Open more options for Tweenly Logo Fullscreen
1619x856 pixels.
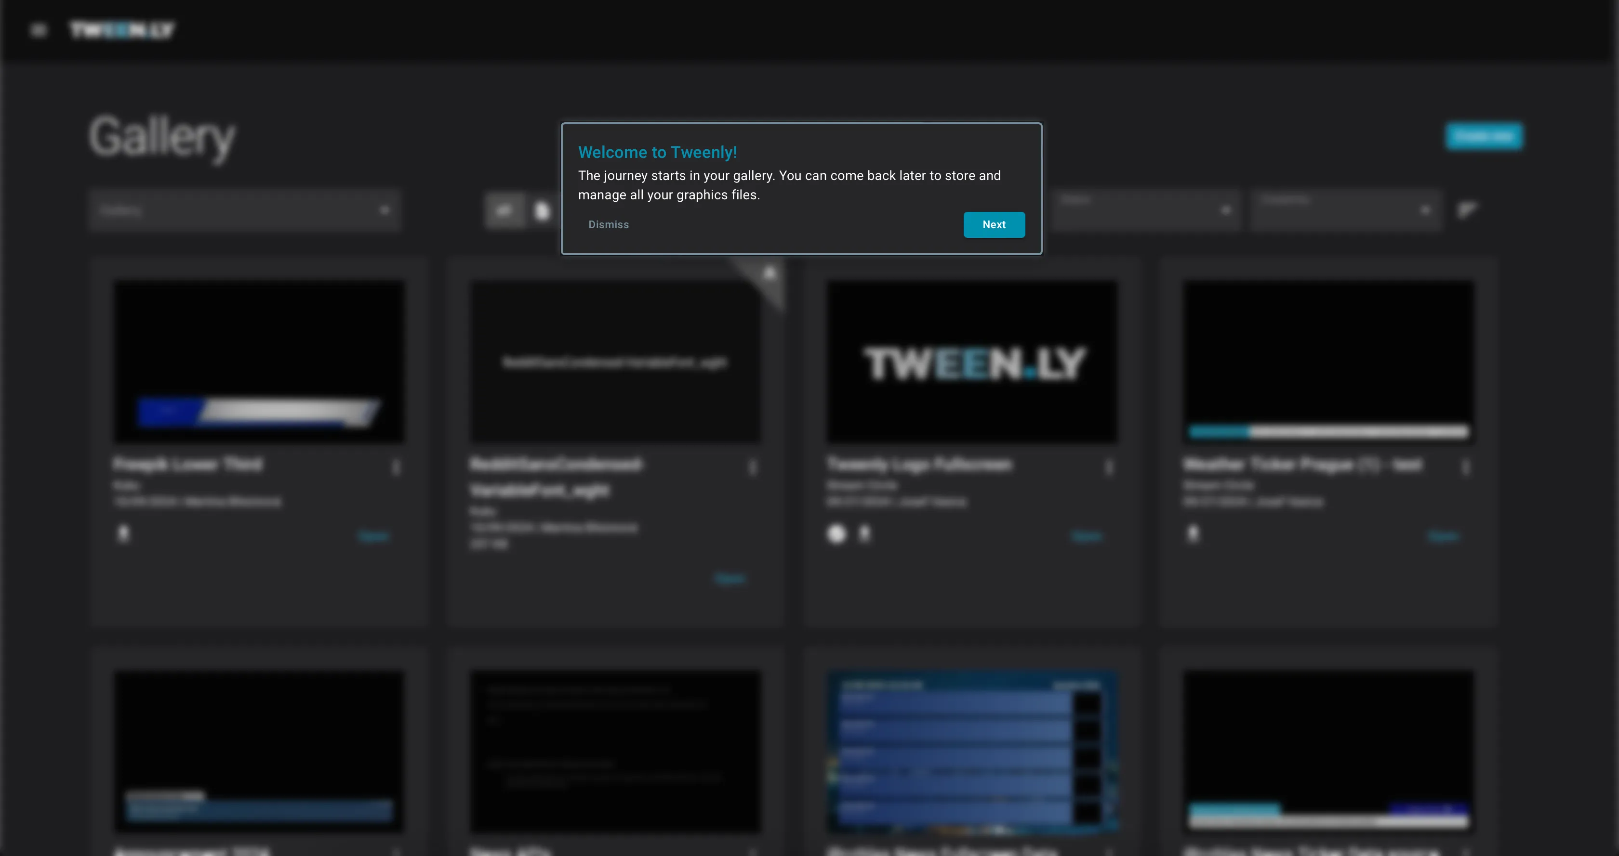click(x=1109, y=467)
